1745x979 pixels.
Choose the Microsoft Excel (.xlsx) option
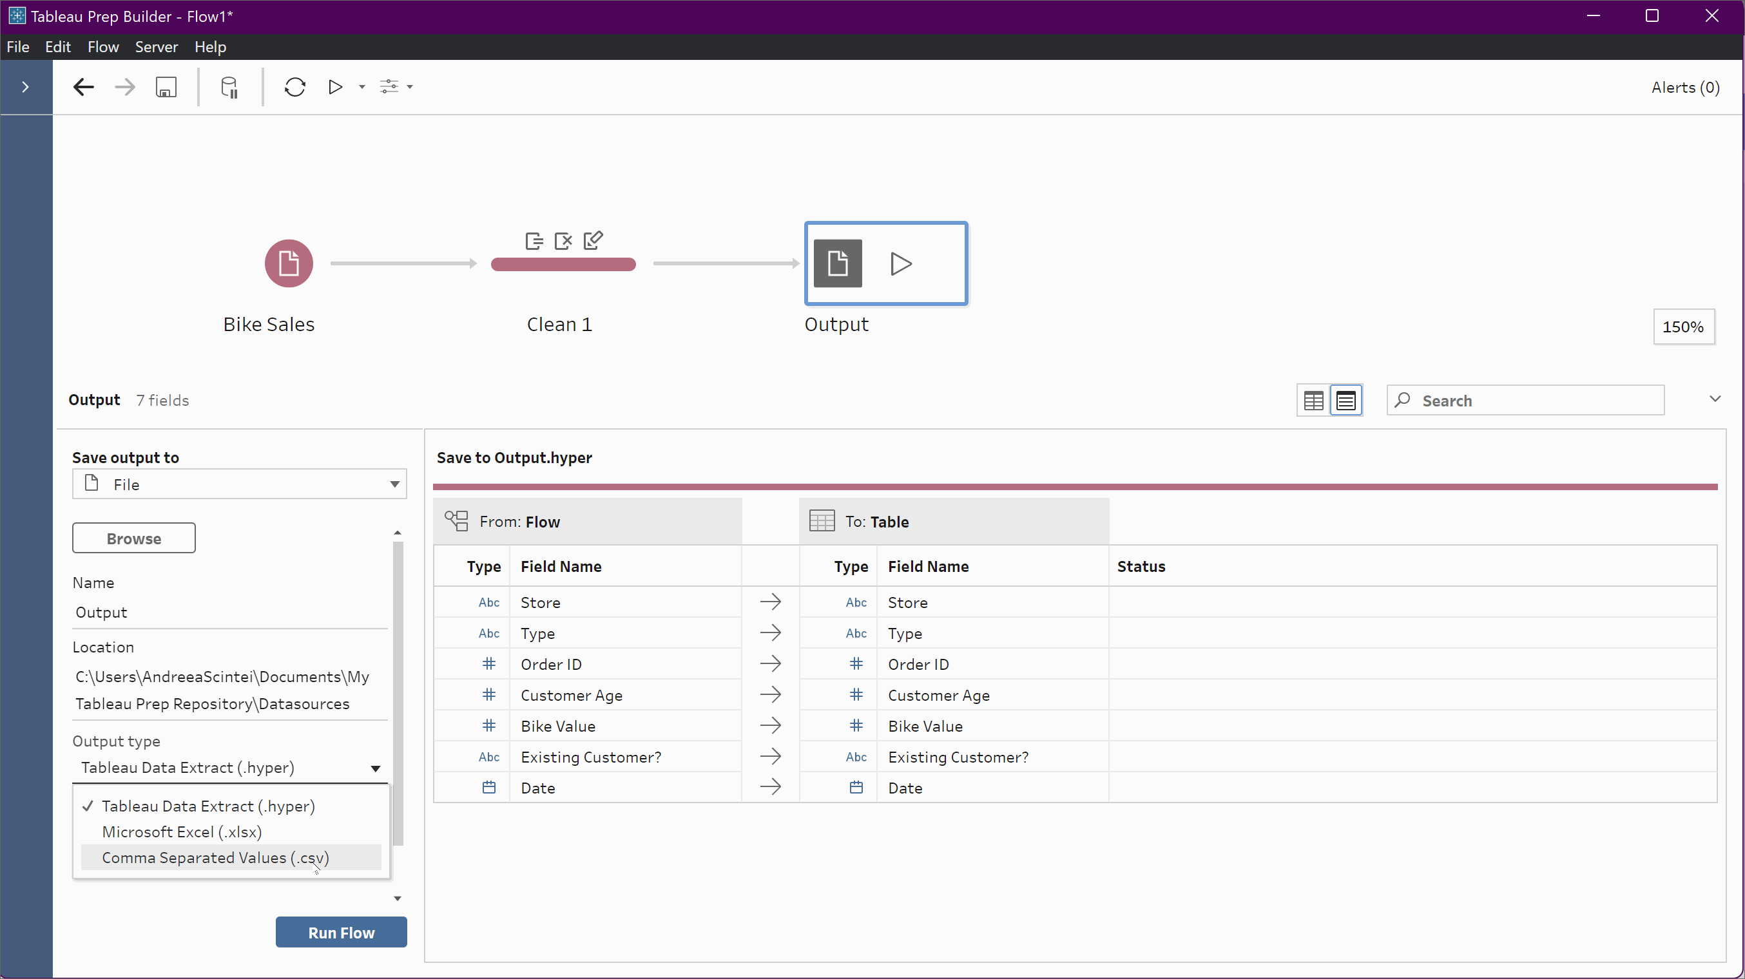(182, 832)
